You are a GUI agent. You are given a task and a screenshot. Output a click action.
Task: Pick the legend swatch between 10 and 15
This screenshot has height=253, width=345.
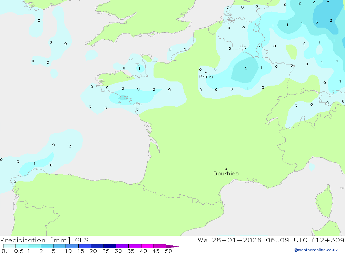click(x=72, y=246)
